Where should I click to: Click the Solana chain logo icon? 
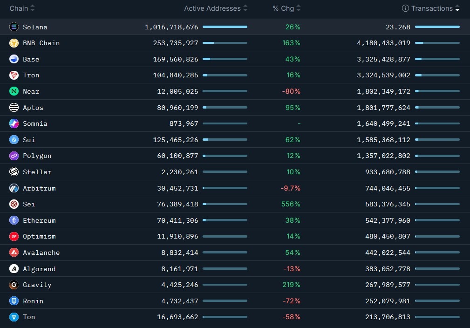[14, 27]
